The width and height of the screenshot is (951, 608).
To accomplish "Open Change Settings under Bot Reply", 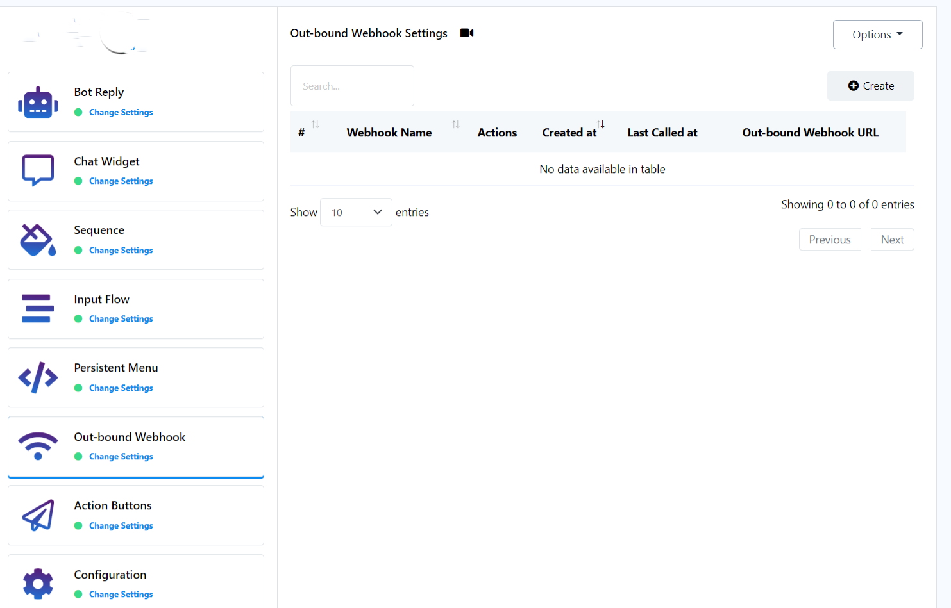I will coord(121,112).
